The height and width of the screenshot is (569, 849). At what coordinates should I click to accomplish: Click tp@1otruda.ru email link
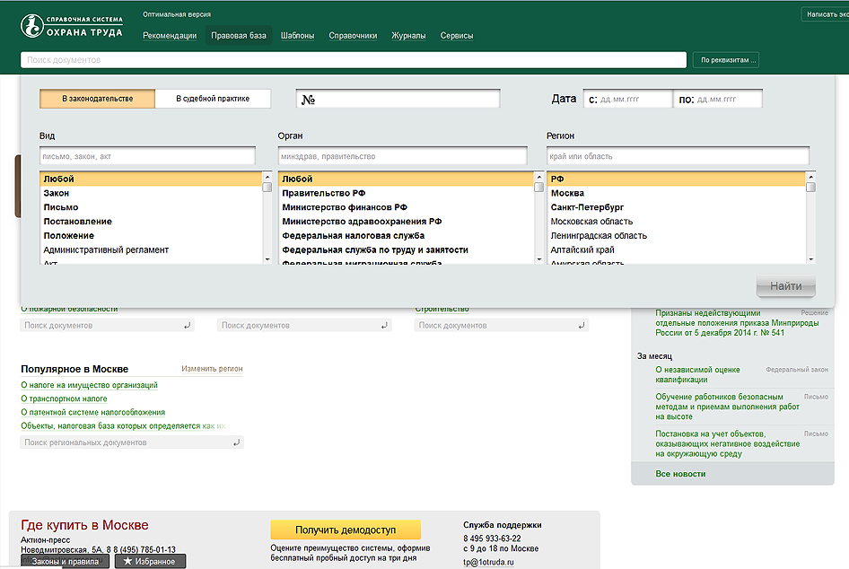pos(488,562)
